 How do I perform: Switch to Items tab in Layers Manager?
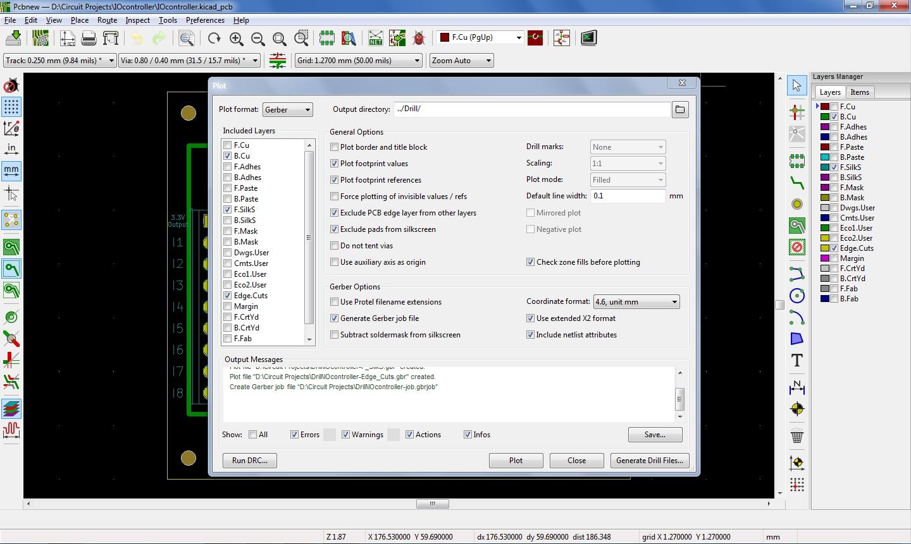859,92
